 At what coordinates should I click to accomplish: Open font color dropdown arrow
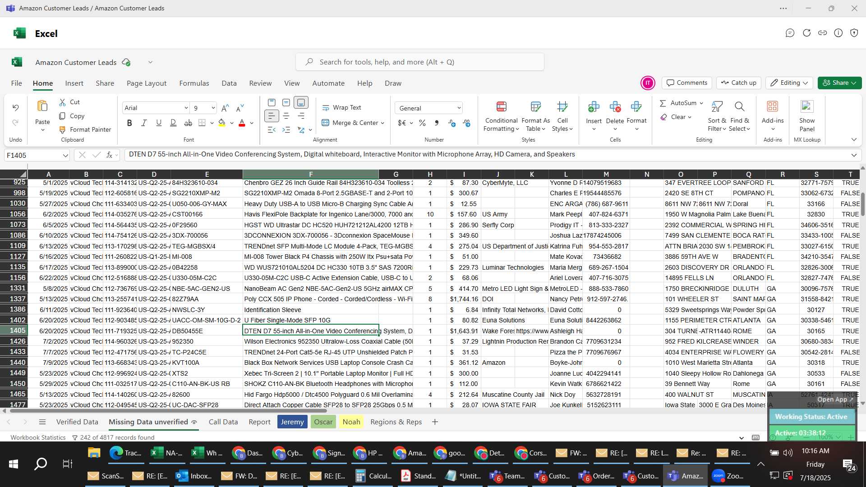(x=252, y=123)
